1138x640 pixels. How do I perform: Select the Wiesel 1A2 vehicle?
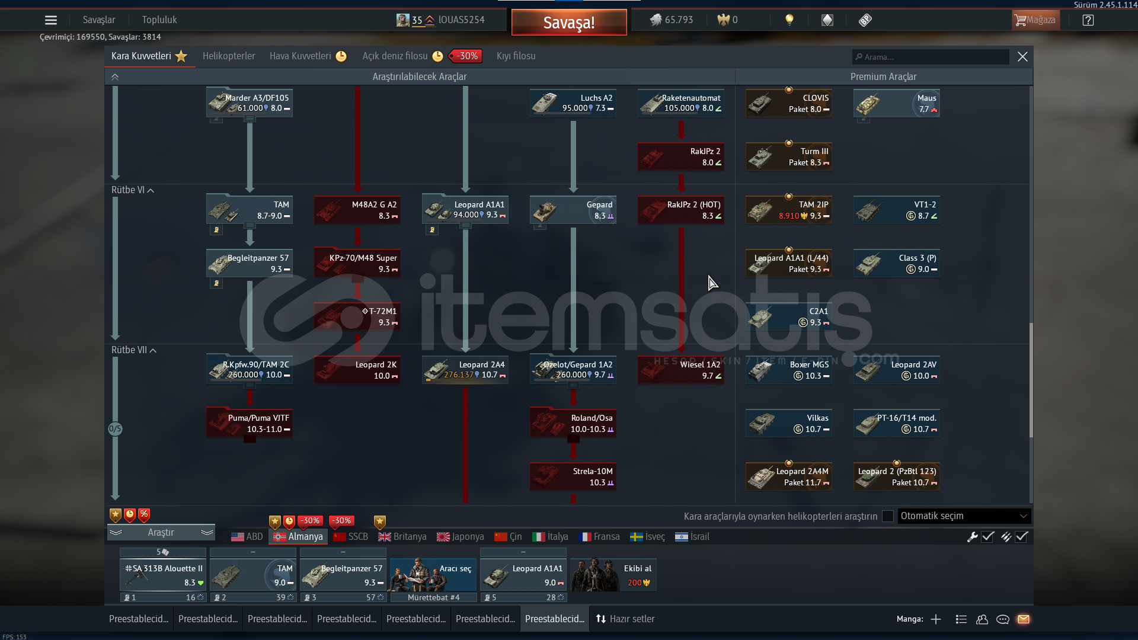(x=680, y=370)
